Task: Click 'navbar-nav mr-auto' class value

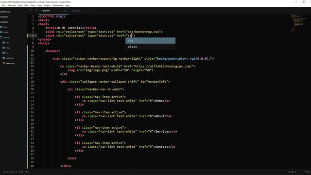Action: [104, 89]
